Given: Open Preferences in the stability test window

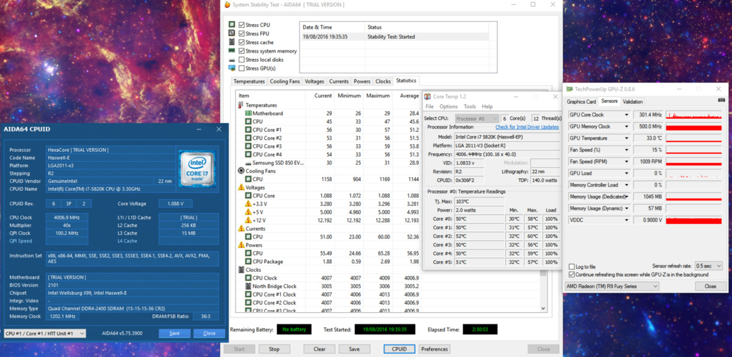Looking at the screenshot, I should click(x=434, y=349).
